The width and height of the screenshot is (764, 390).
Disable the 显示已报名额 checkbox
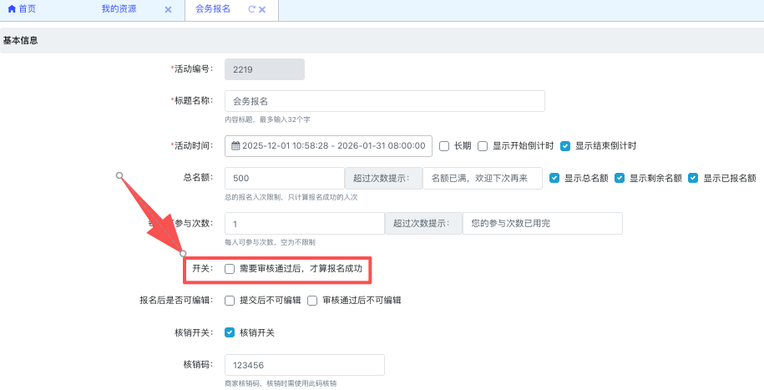point(693,178)
